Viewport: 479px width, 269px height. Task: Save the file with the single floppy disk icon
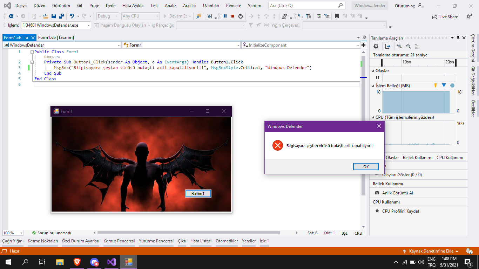[x=54, y=16]
